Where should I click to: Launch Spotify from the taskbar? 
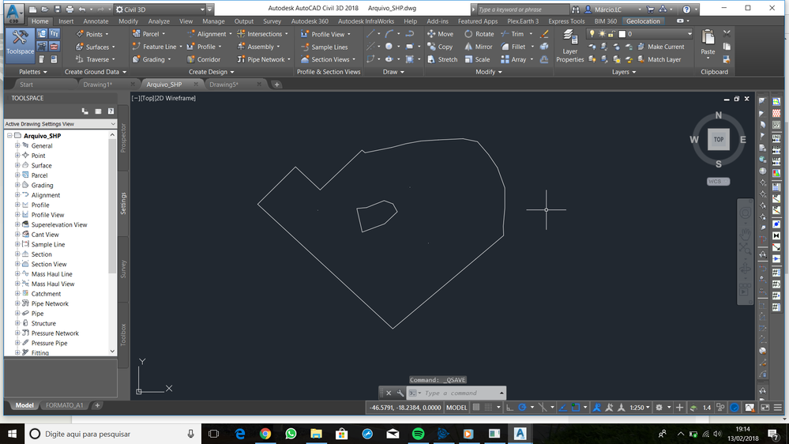point(418,434)
